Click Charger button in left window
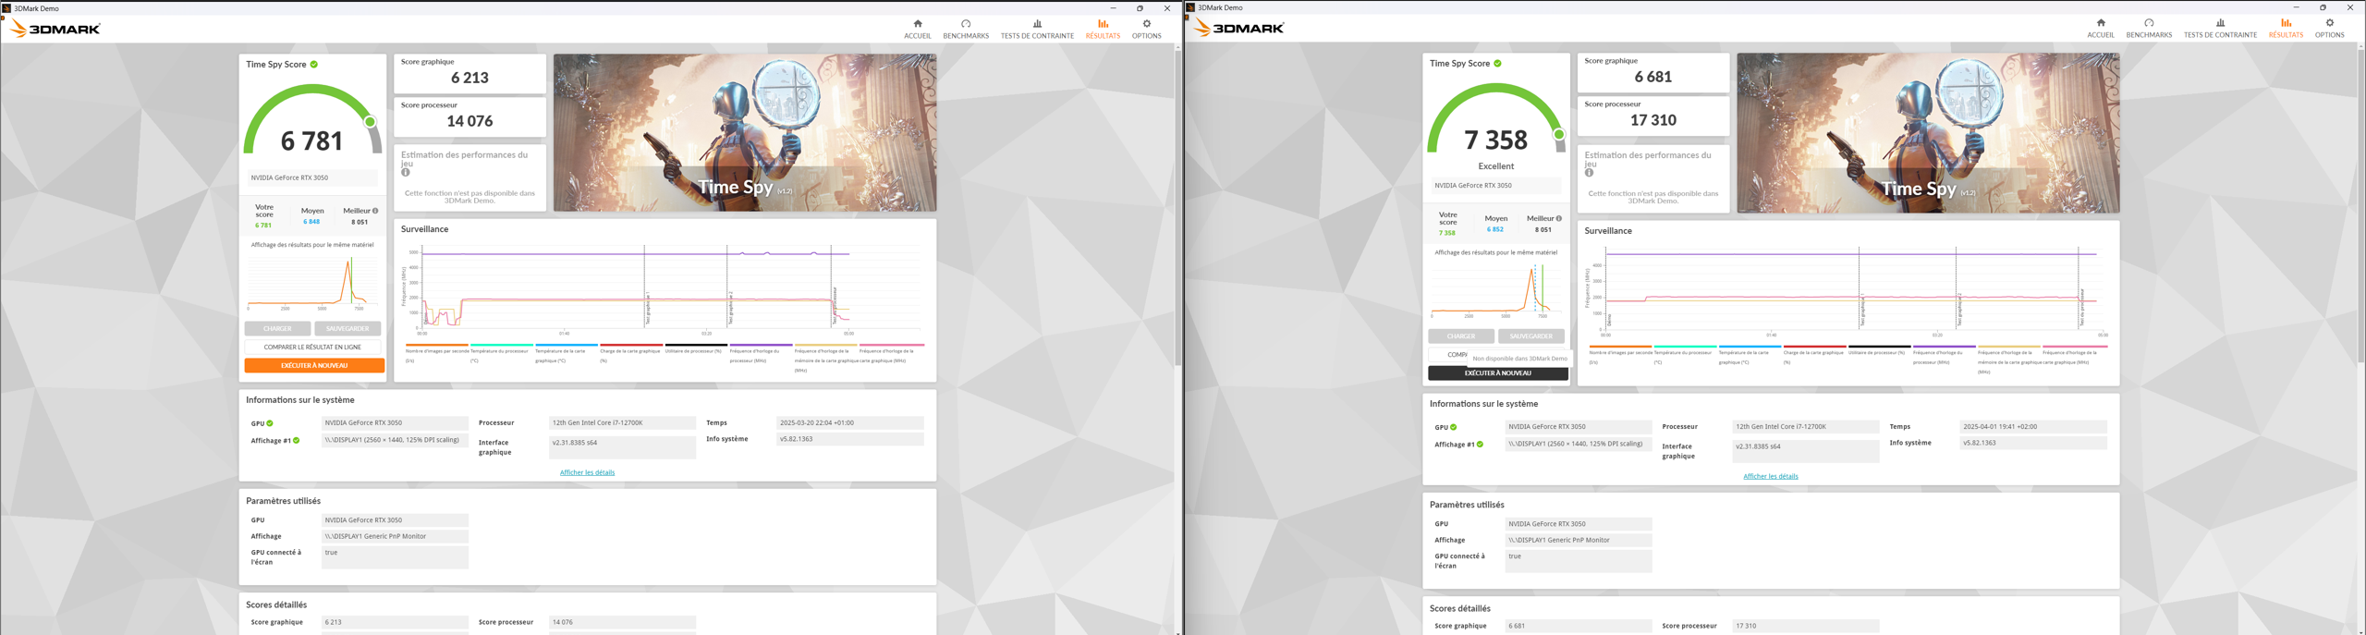This screenshot has width=2366, height=635. coord(277,328)
